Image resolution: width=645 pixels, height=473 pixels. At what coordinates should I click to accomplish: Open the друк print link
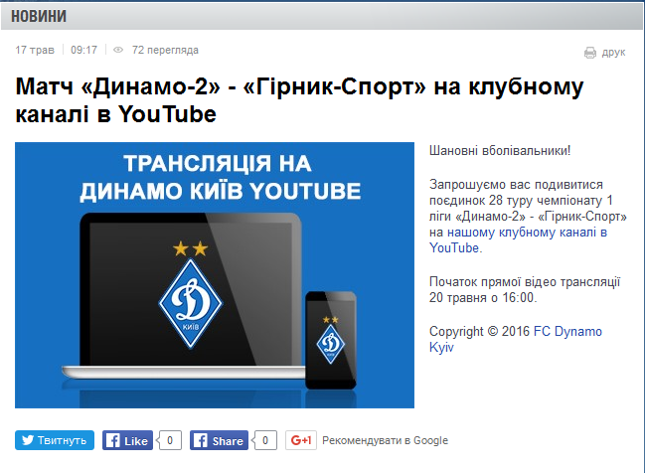point(613,53)
